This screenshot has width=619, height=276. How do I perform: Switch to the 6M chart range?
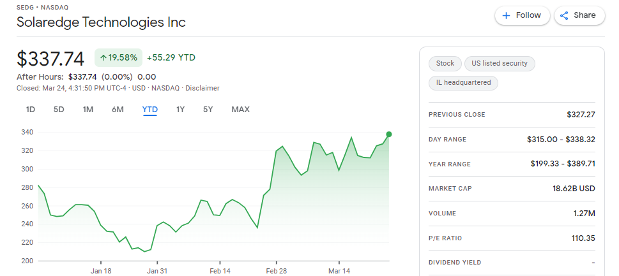pyautogui.click(x=118, y=110)
